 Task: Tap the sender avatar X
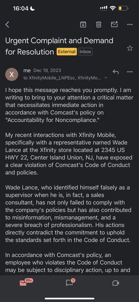pyautogui.click(x=12, y=74)
